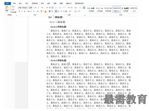Apply the 1.1 heading style
This screenshot has height=111, width=149.
click(91, 9)
